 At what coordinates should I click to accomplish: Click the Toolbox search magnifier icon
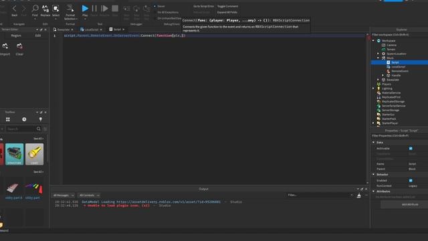click(x=39, y=129)
